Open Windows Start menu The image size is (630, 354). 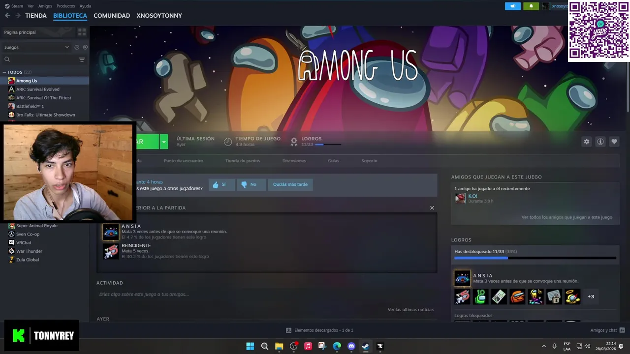pyautogui.click(x=250, y=346)
